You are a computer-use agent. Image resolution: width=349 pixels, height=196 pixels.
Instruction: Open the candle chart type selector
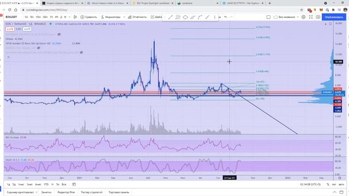[x=75, y=17]
